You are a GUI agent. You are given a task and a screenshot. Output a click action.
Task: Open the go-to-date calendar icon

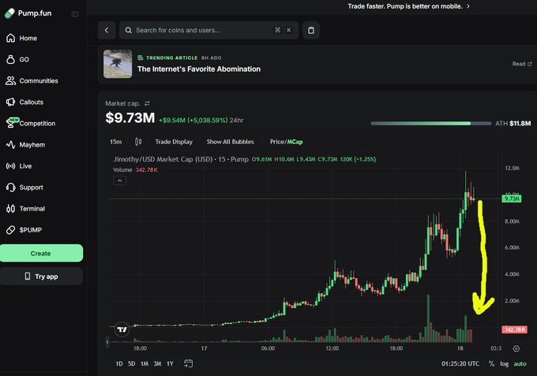[x=189, y=363]
